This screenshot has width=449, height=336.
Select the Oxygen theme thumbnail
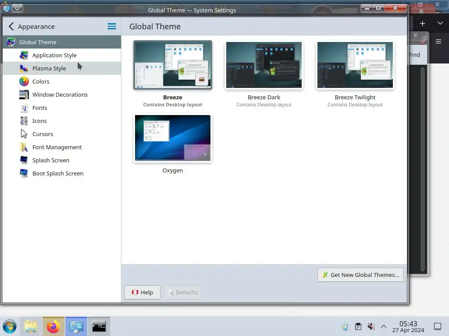coord(173,138)
